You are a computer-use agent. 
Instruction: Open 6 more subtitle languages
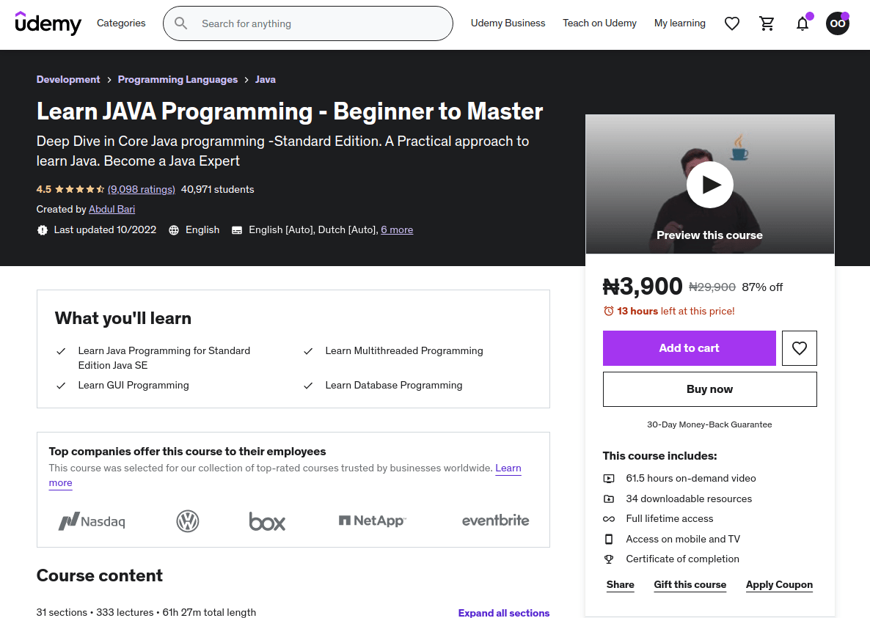[x=397, y=229]
